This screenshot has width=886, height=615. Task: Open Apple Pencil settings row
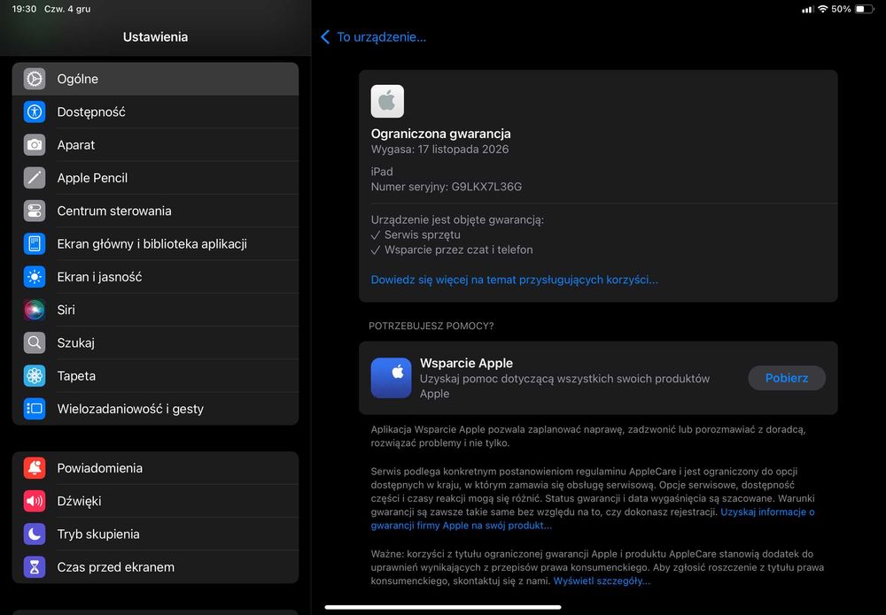155,178
